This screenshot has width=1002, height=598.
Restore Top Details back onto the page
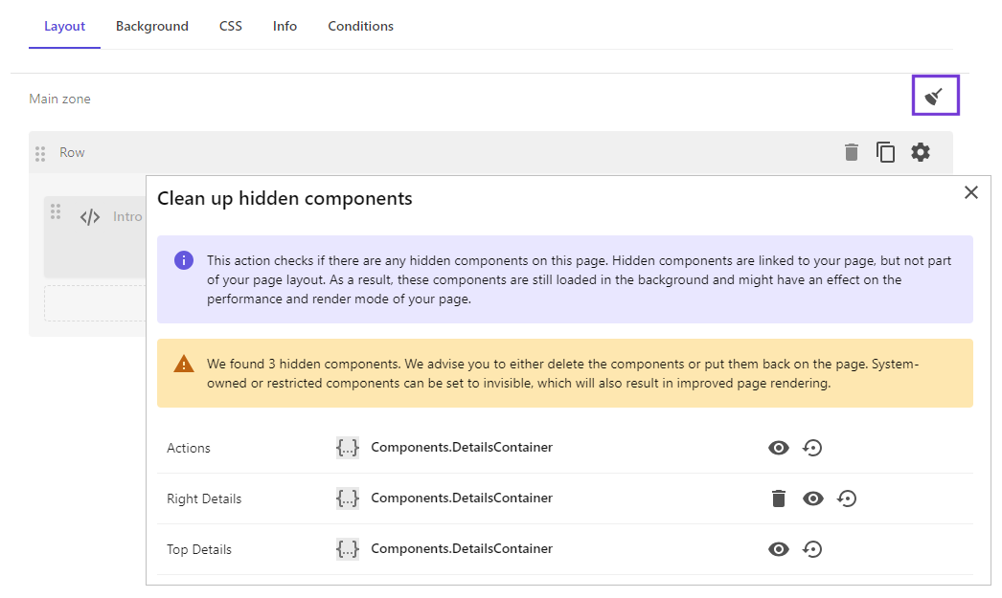[x=812, y=548]
